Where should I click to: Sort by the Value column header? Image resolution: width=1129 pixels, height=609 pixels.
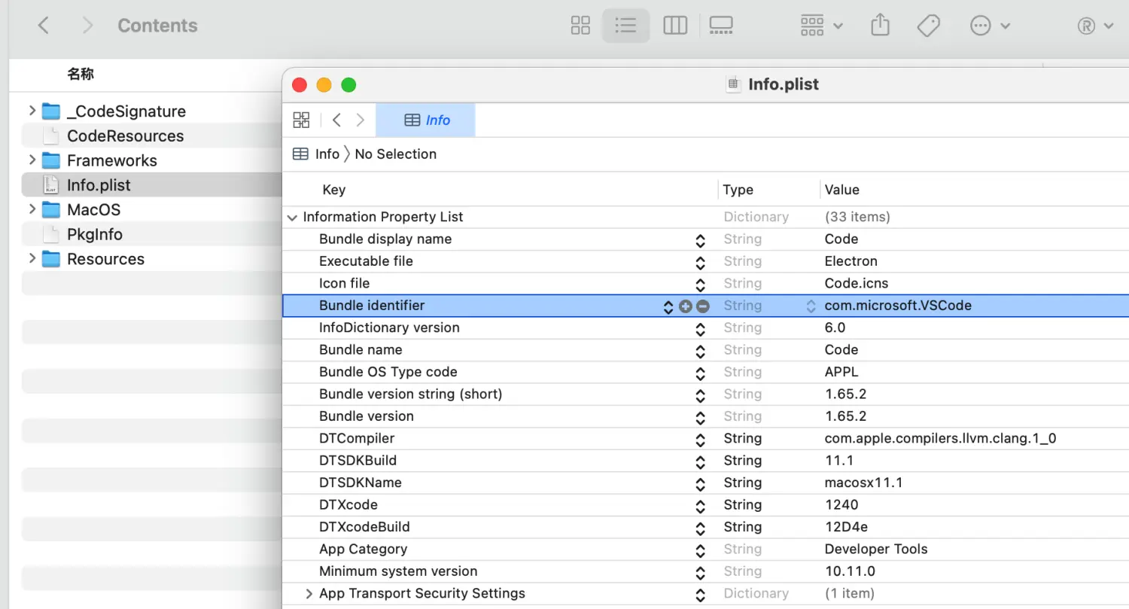click(x=841, y=190)
